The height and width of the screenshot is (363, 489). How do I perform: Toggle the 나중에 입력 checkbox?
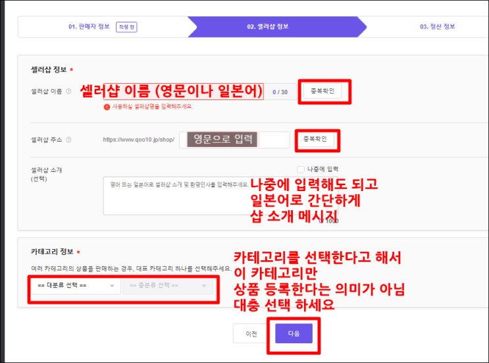(301, 169)
